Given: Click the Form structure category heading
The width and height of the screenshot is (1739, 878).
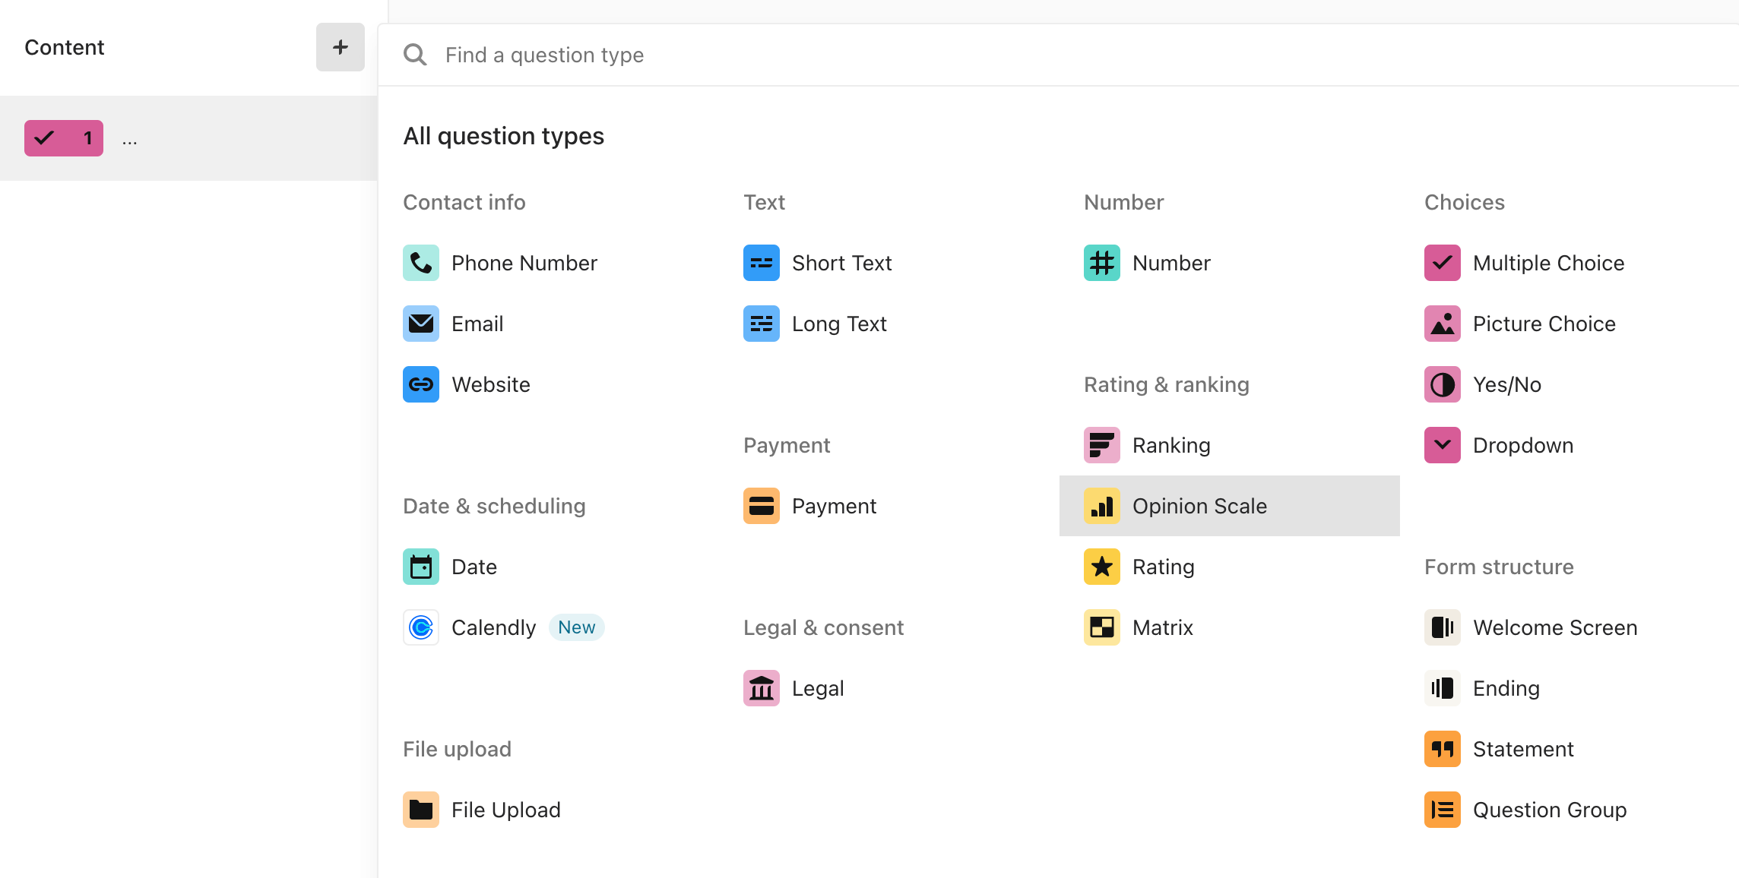Looking at the screenshot, I should [x=1499, y=567].
